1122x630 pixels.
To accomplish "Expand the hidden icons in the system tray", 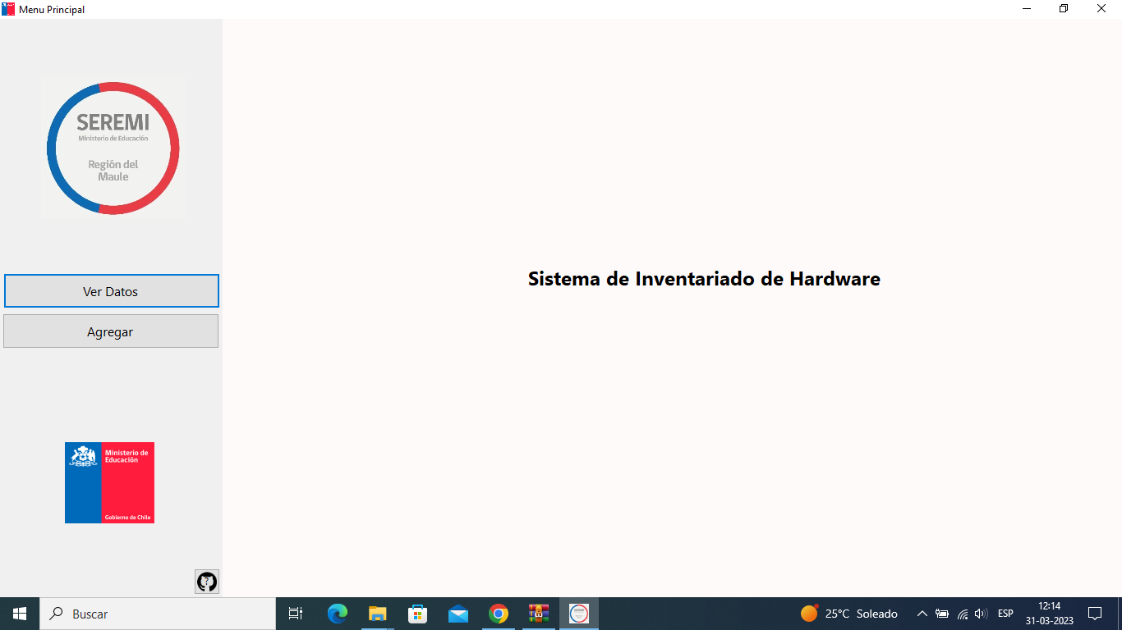I will tap(922, 613).
